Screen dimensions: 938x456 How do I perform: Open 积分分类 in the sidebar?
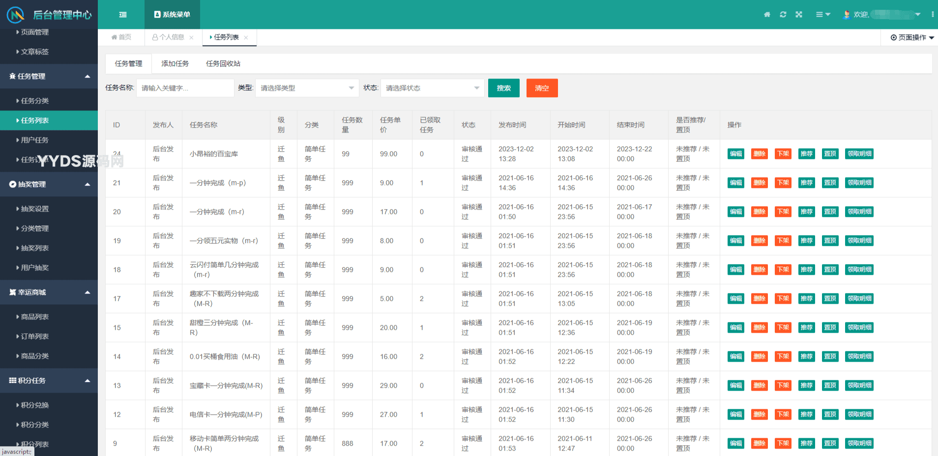click(49, 425)
